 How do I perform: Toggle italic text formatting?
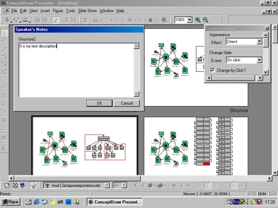point(181,185)
